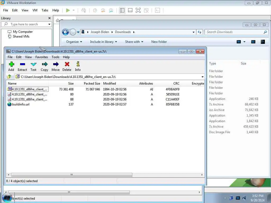
Task: Open the VMware Help menu
Action: point(56,10)
